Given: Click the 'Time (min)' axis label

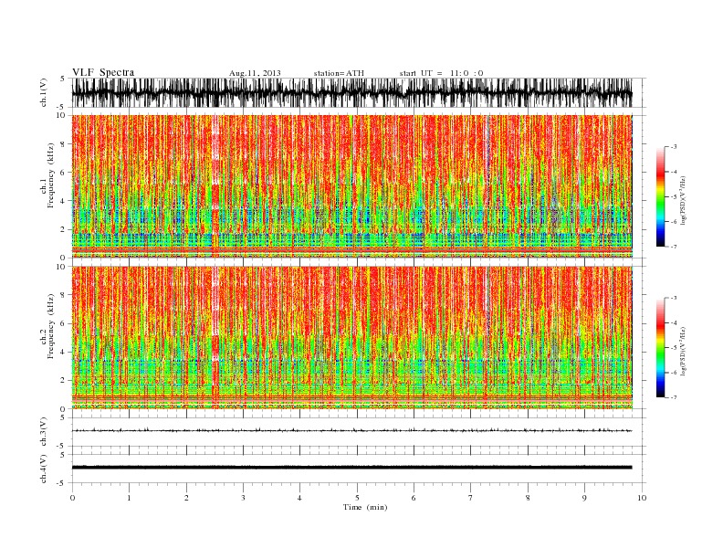Looking at the screenshot, I should coord(365,507).
